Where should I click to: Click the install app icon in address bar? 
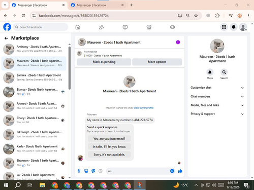pos(180,16)
